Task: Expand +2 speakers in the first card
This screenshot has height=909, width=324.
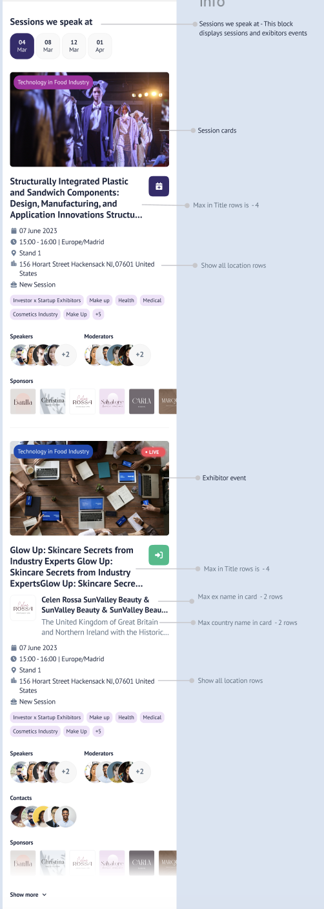Action: click(x=65, y=354)
